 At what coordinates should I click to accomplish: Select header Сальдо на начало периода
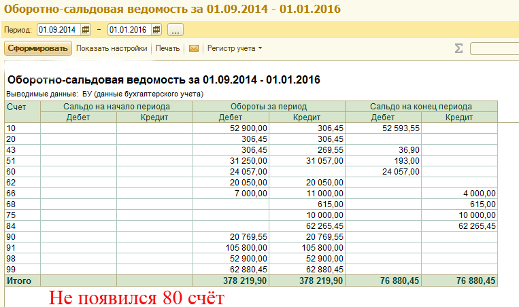coord(116,107)
